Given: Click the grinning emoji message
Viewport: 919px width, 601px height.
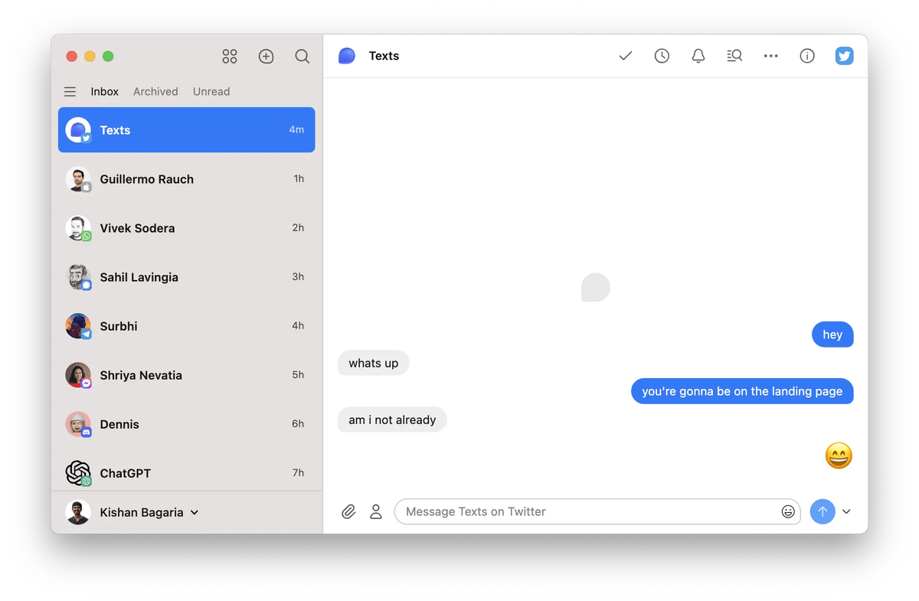Looking at the screenshot, I should click(x=839, y=456).
